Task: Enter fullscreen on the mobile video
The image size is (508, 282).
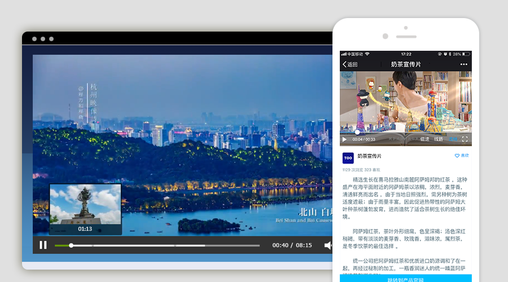Action: [x=465, y=139]
